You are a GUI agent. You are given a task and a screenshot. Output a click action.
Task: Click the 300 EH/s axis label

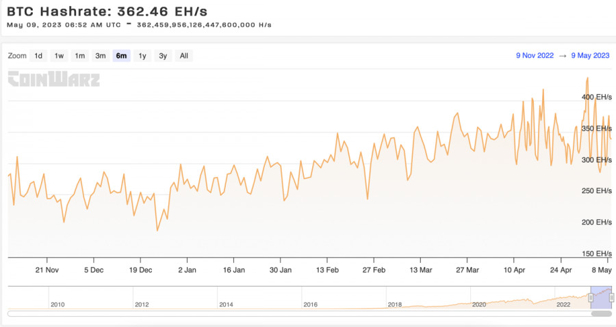point(597,159)
